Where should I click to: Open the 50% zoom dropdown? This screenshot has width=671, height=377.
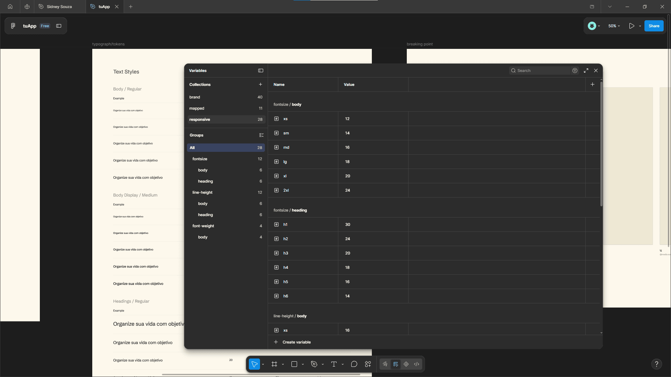pyautogui.click(x=614, y=26)
